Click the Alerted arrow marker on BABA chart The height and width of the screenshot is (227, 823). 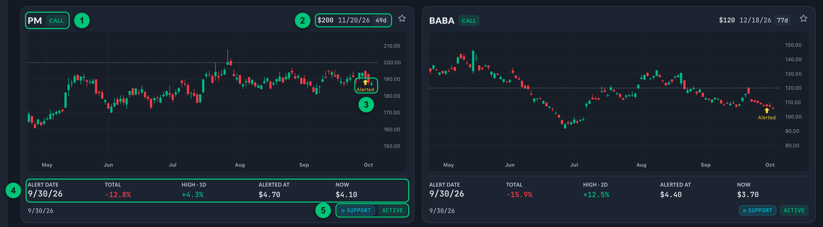[x=767, y=110]
